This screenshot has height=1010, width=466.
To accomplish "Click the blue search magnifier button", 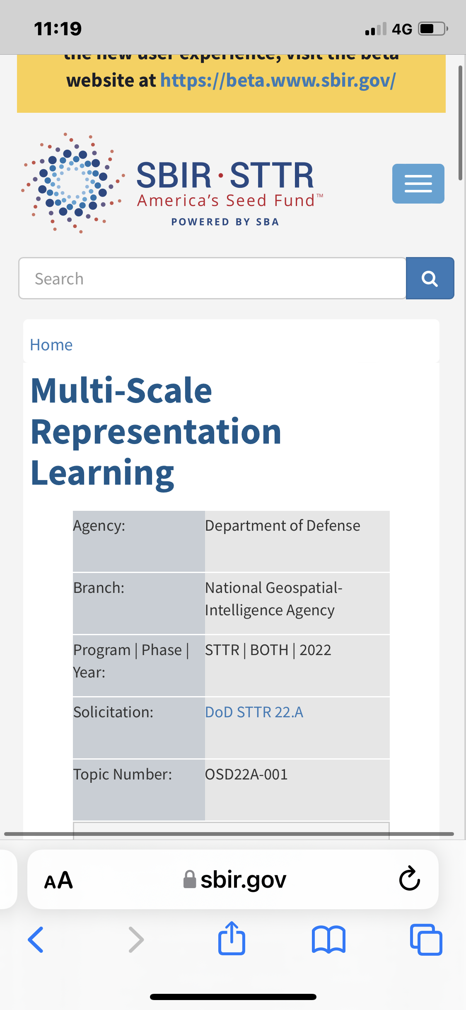I will 430,278.
